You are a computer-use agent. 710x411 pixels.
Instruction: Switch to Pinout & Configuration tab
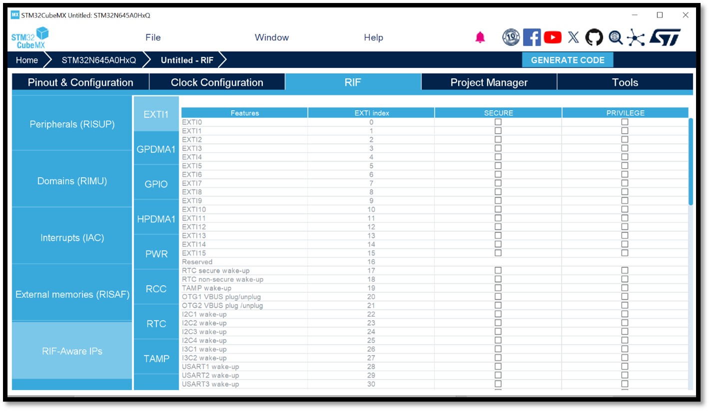point(80,82)
